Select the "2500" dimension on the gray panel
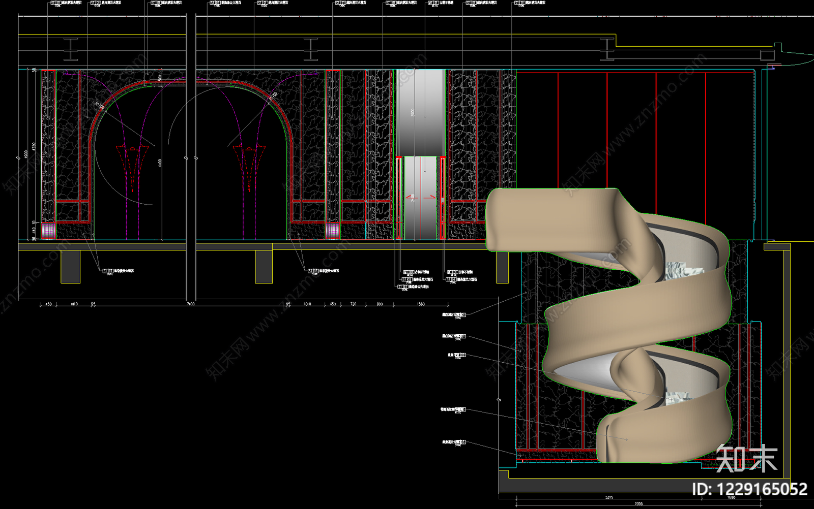 coord(413,112)
